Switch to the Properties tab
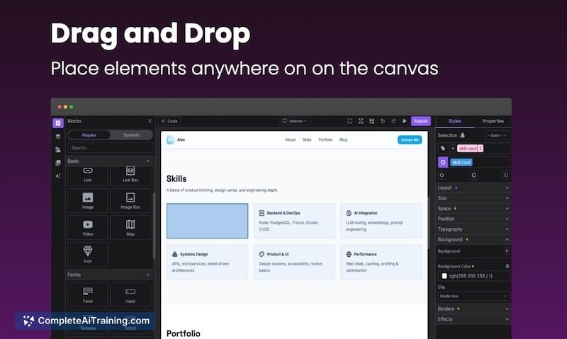Viewport: 567px width, 339px height. 493,121
